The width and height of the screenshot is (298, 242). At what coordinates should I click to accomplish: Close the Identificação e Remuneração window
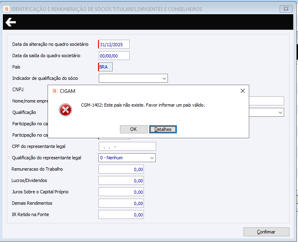pos(286,9)
